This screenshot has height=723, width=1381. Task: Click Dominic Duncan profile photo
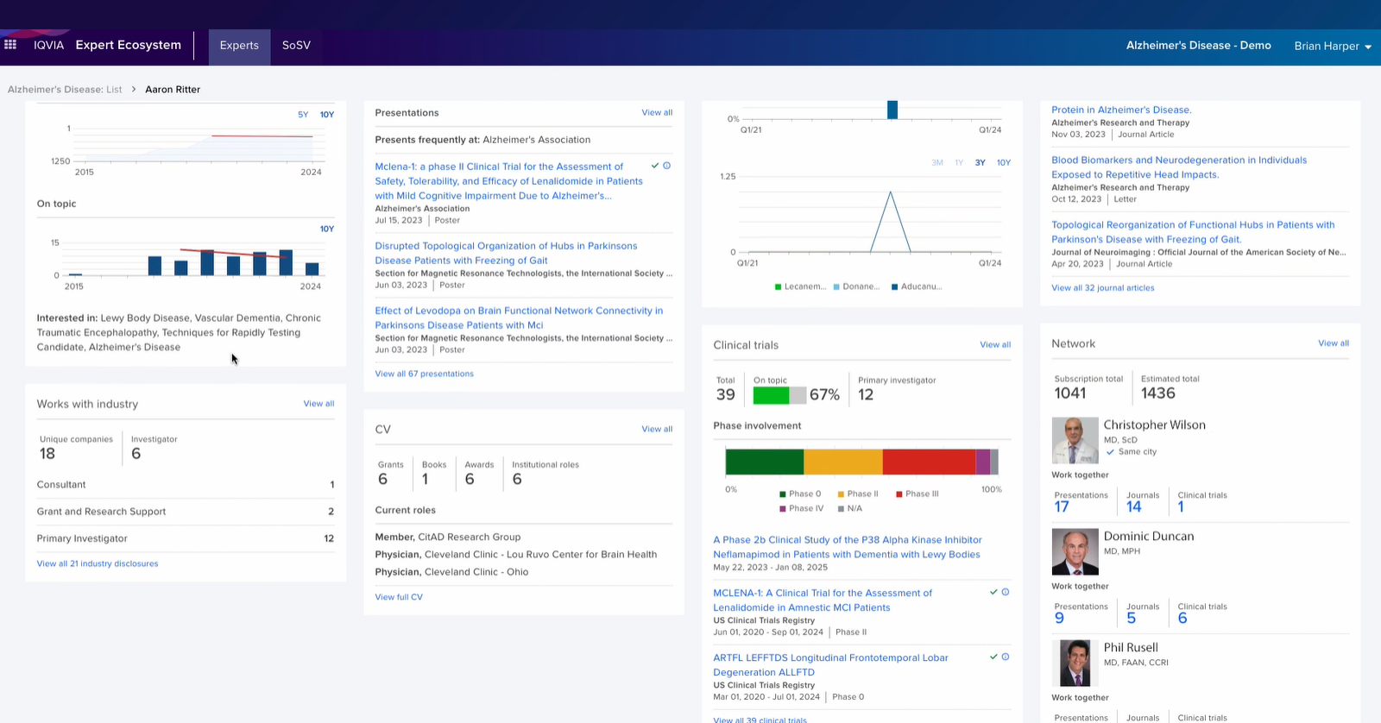coord(1075,551)
